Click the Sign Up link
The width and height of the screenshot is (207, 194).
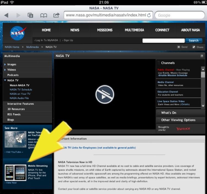[68, 40]
